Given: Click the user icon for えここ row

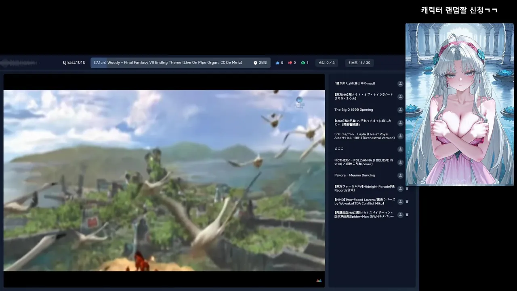Looking at the screenshot, I should click(400, 149).
